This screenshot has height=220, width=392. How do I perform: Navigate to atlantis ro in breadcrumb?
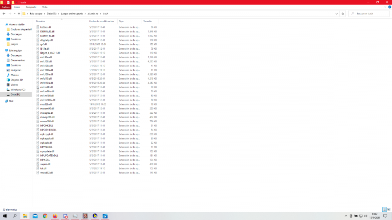pyautogui.click(x=93, y=14)
